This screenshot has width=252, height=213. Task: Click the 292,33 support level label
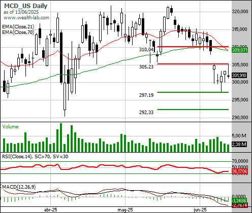(146, 112)
